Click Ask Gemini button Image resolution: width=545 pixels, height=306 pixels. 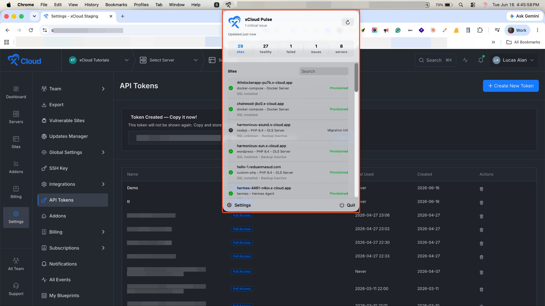524,16
